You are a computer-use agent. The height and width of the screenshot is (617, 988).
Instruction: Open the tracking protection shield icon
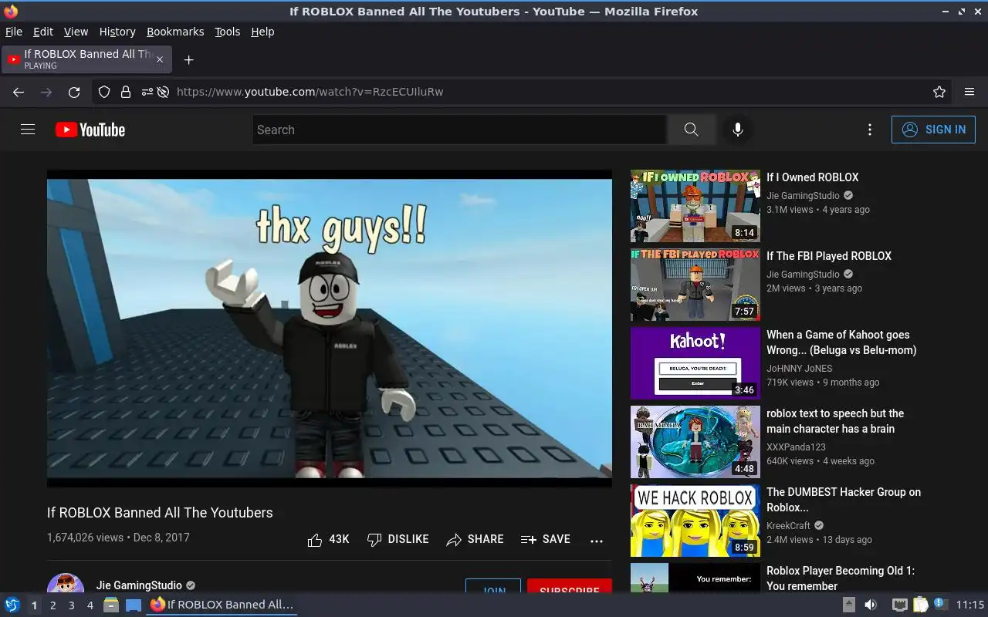tap(104, 92)
